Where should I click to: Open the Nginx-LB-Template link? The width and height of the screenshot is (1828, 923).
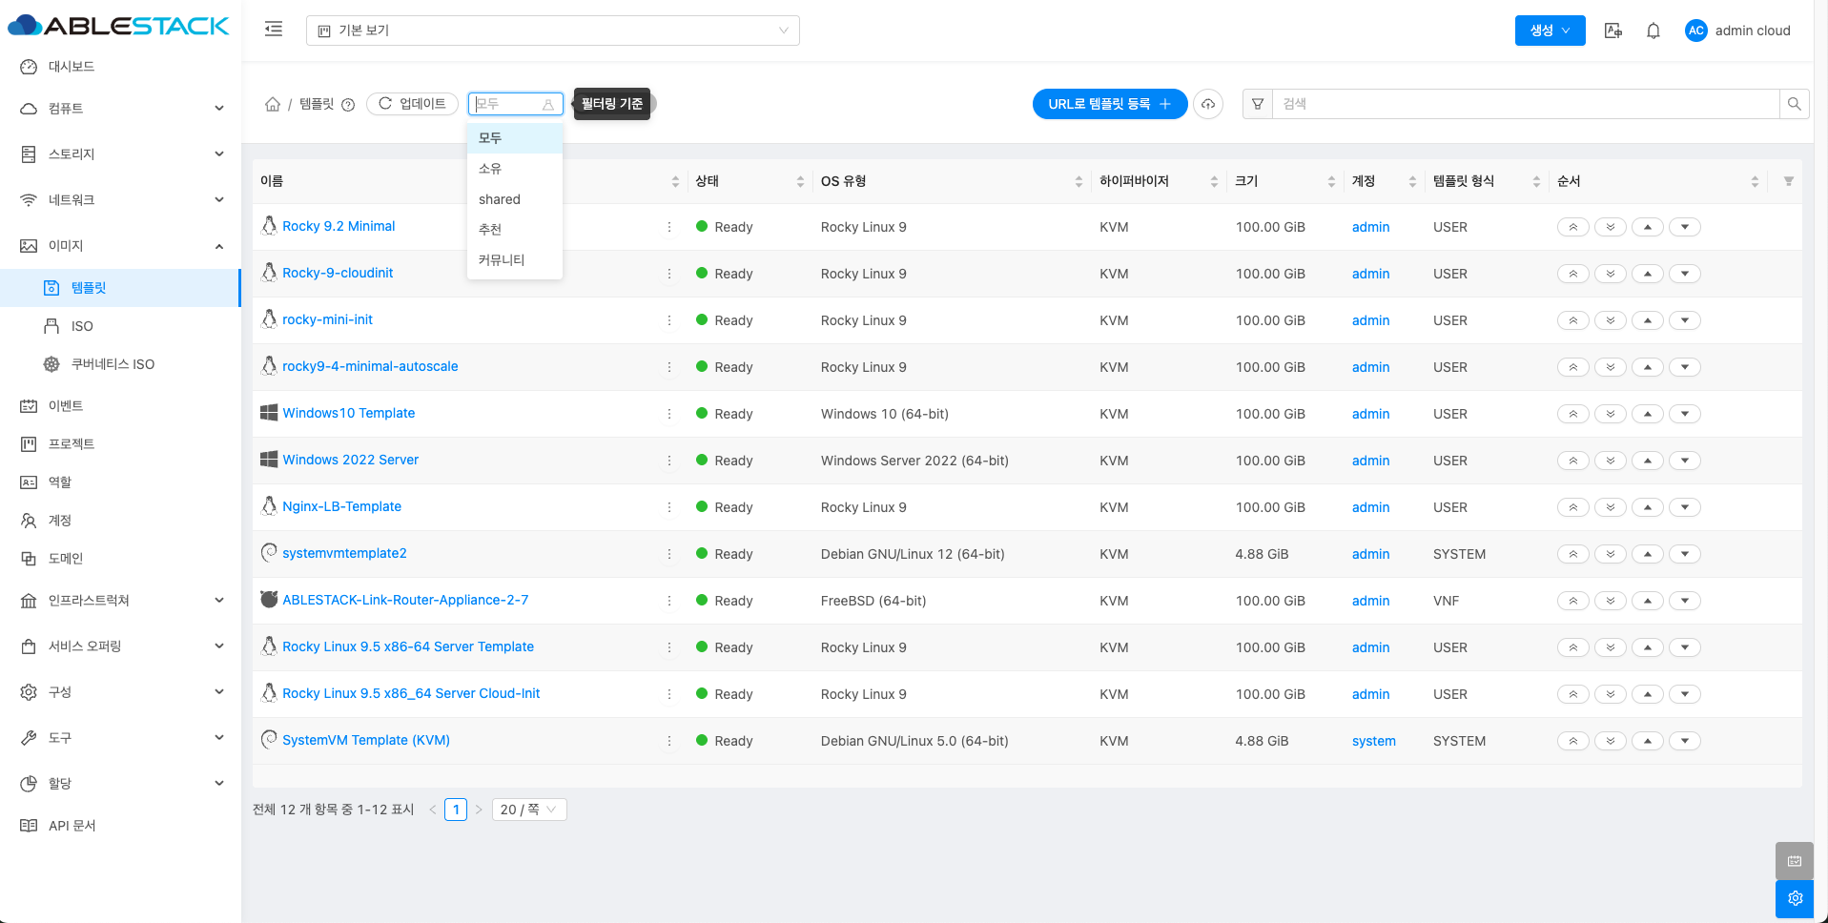pos(341,506)
